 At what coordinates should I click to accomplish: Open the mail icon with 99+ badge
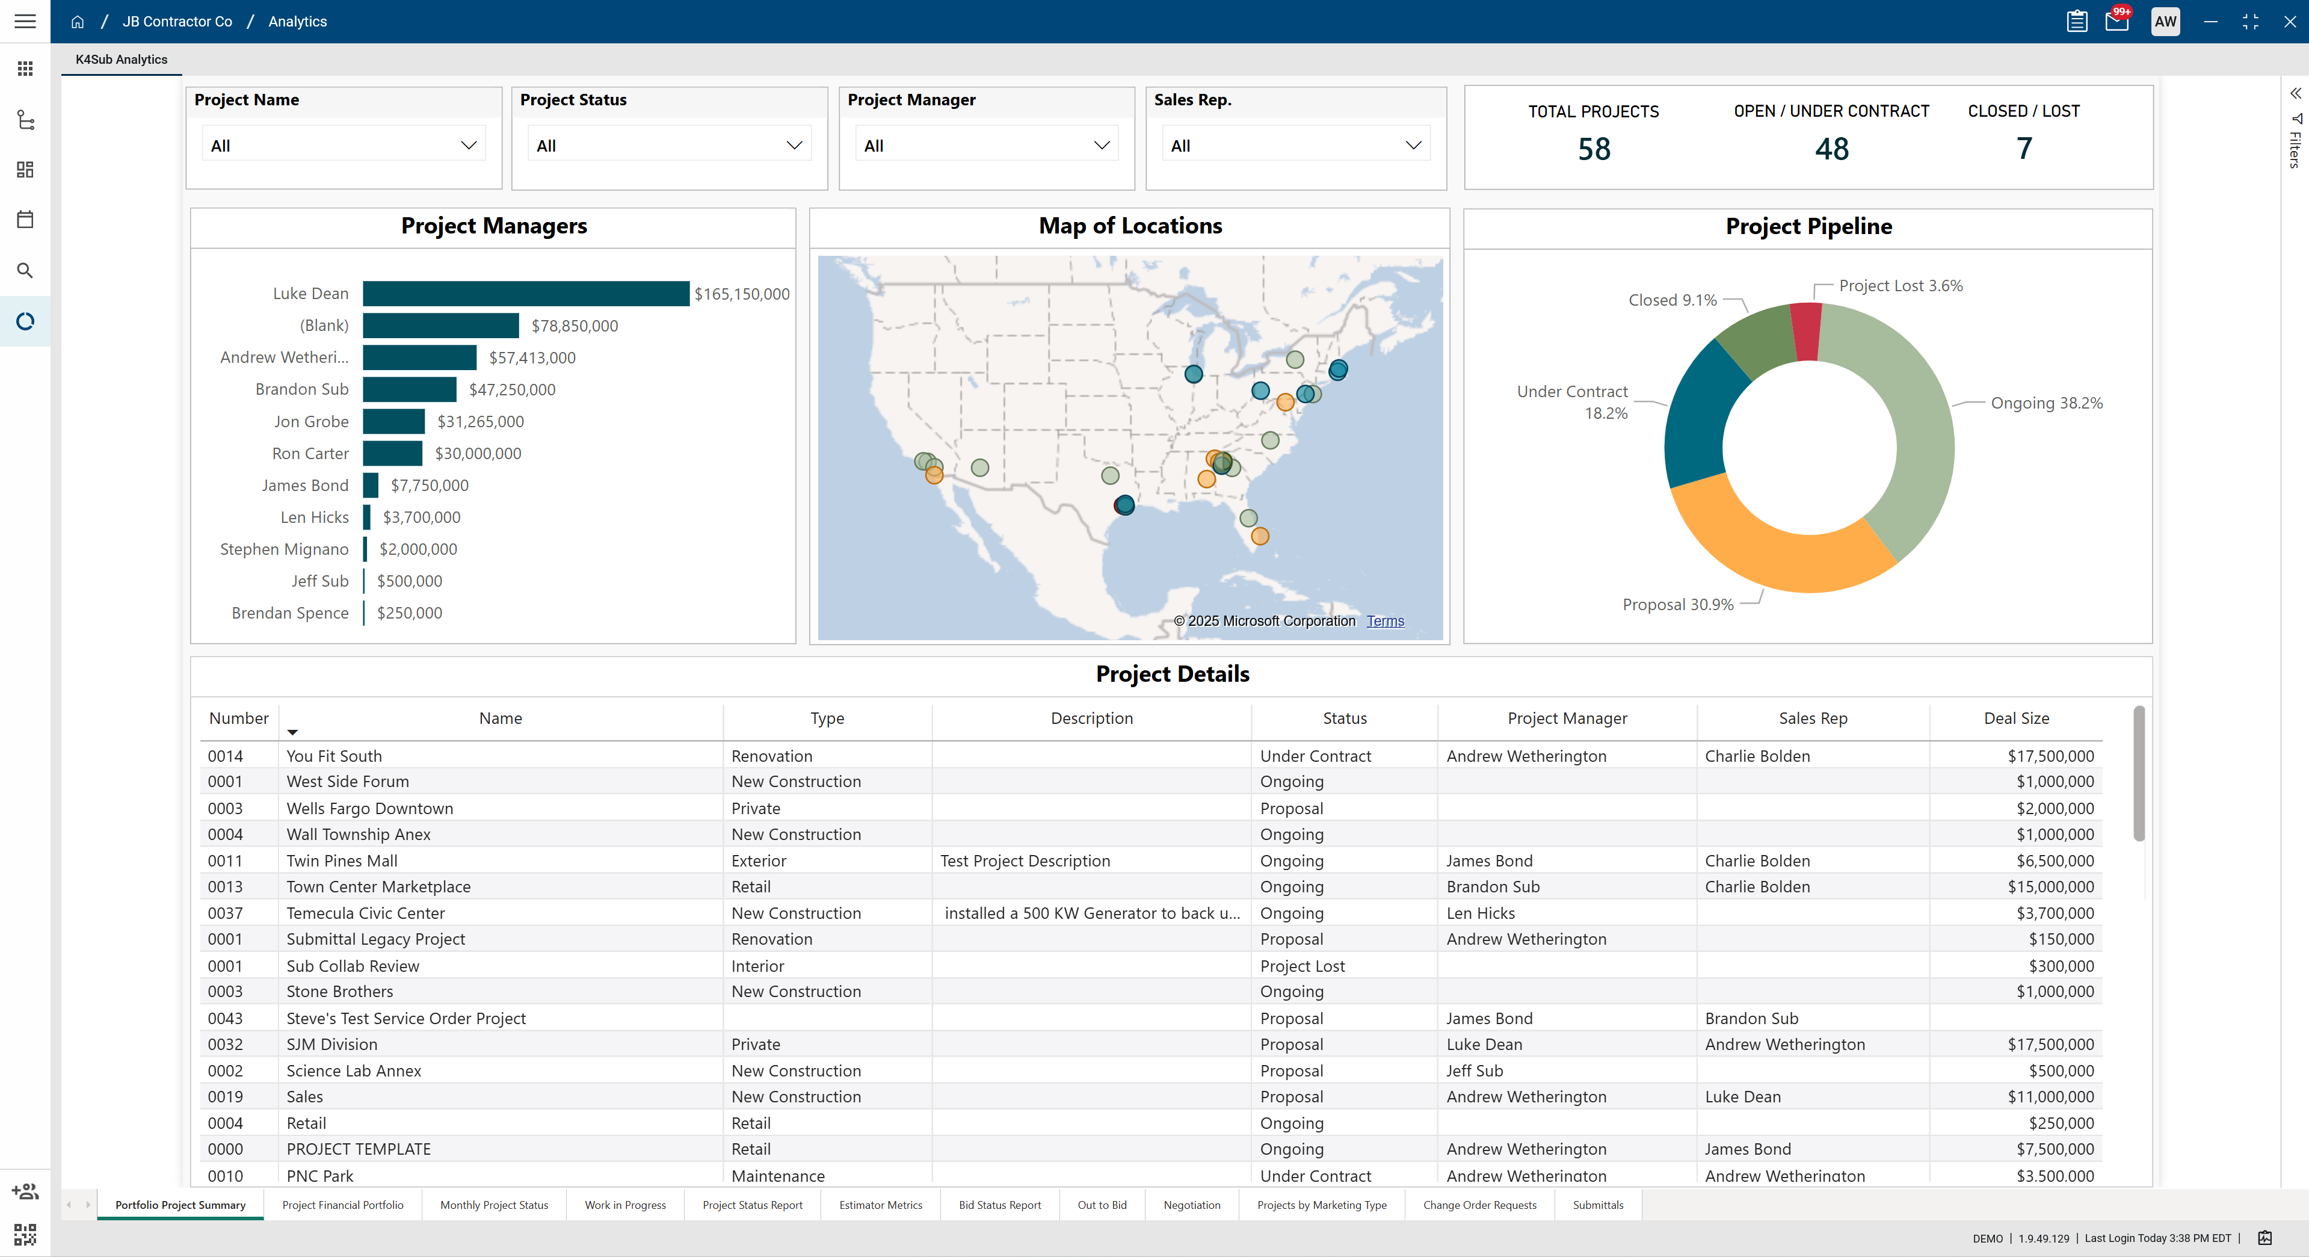point(2116,22)
